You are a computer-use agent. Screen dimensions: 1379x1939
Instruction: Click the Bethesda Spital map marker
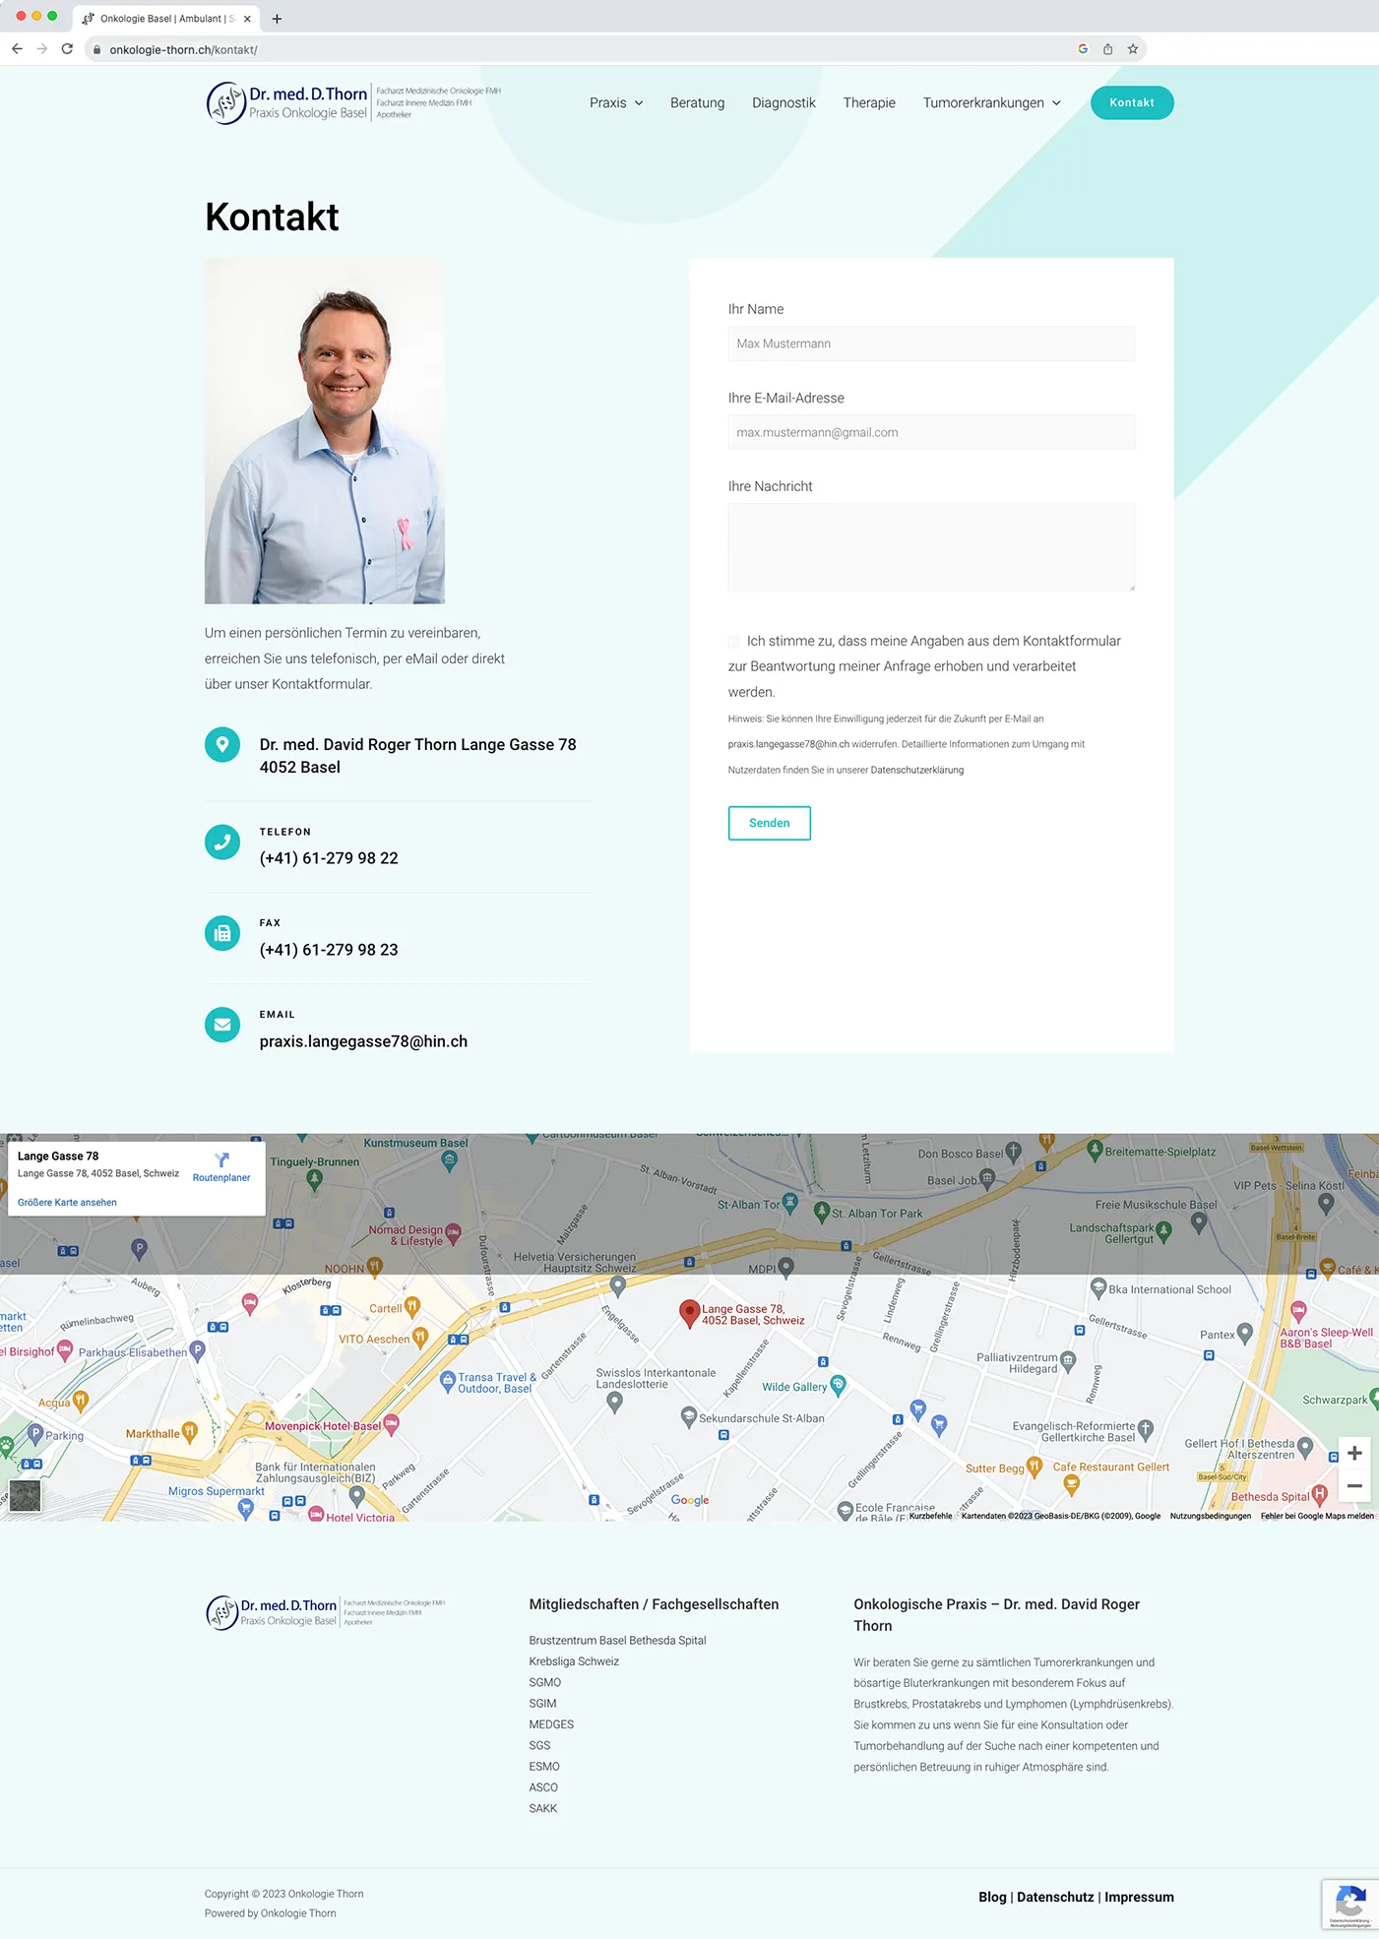point(1320,1495)
